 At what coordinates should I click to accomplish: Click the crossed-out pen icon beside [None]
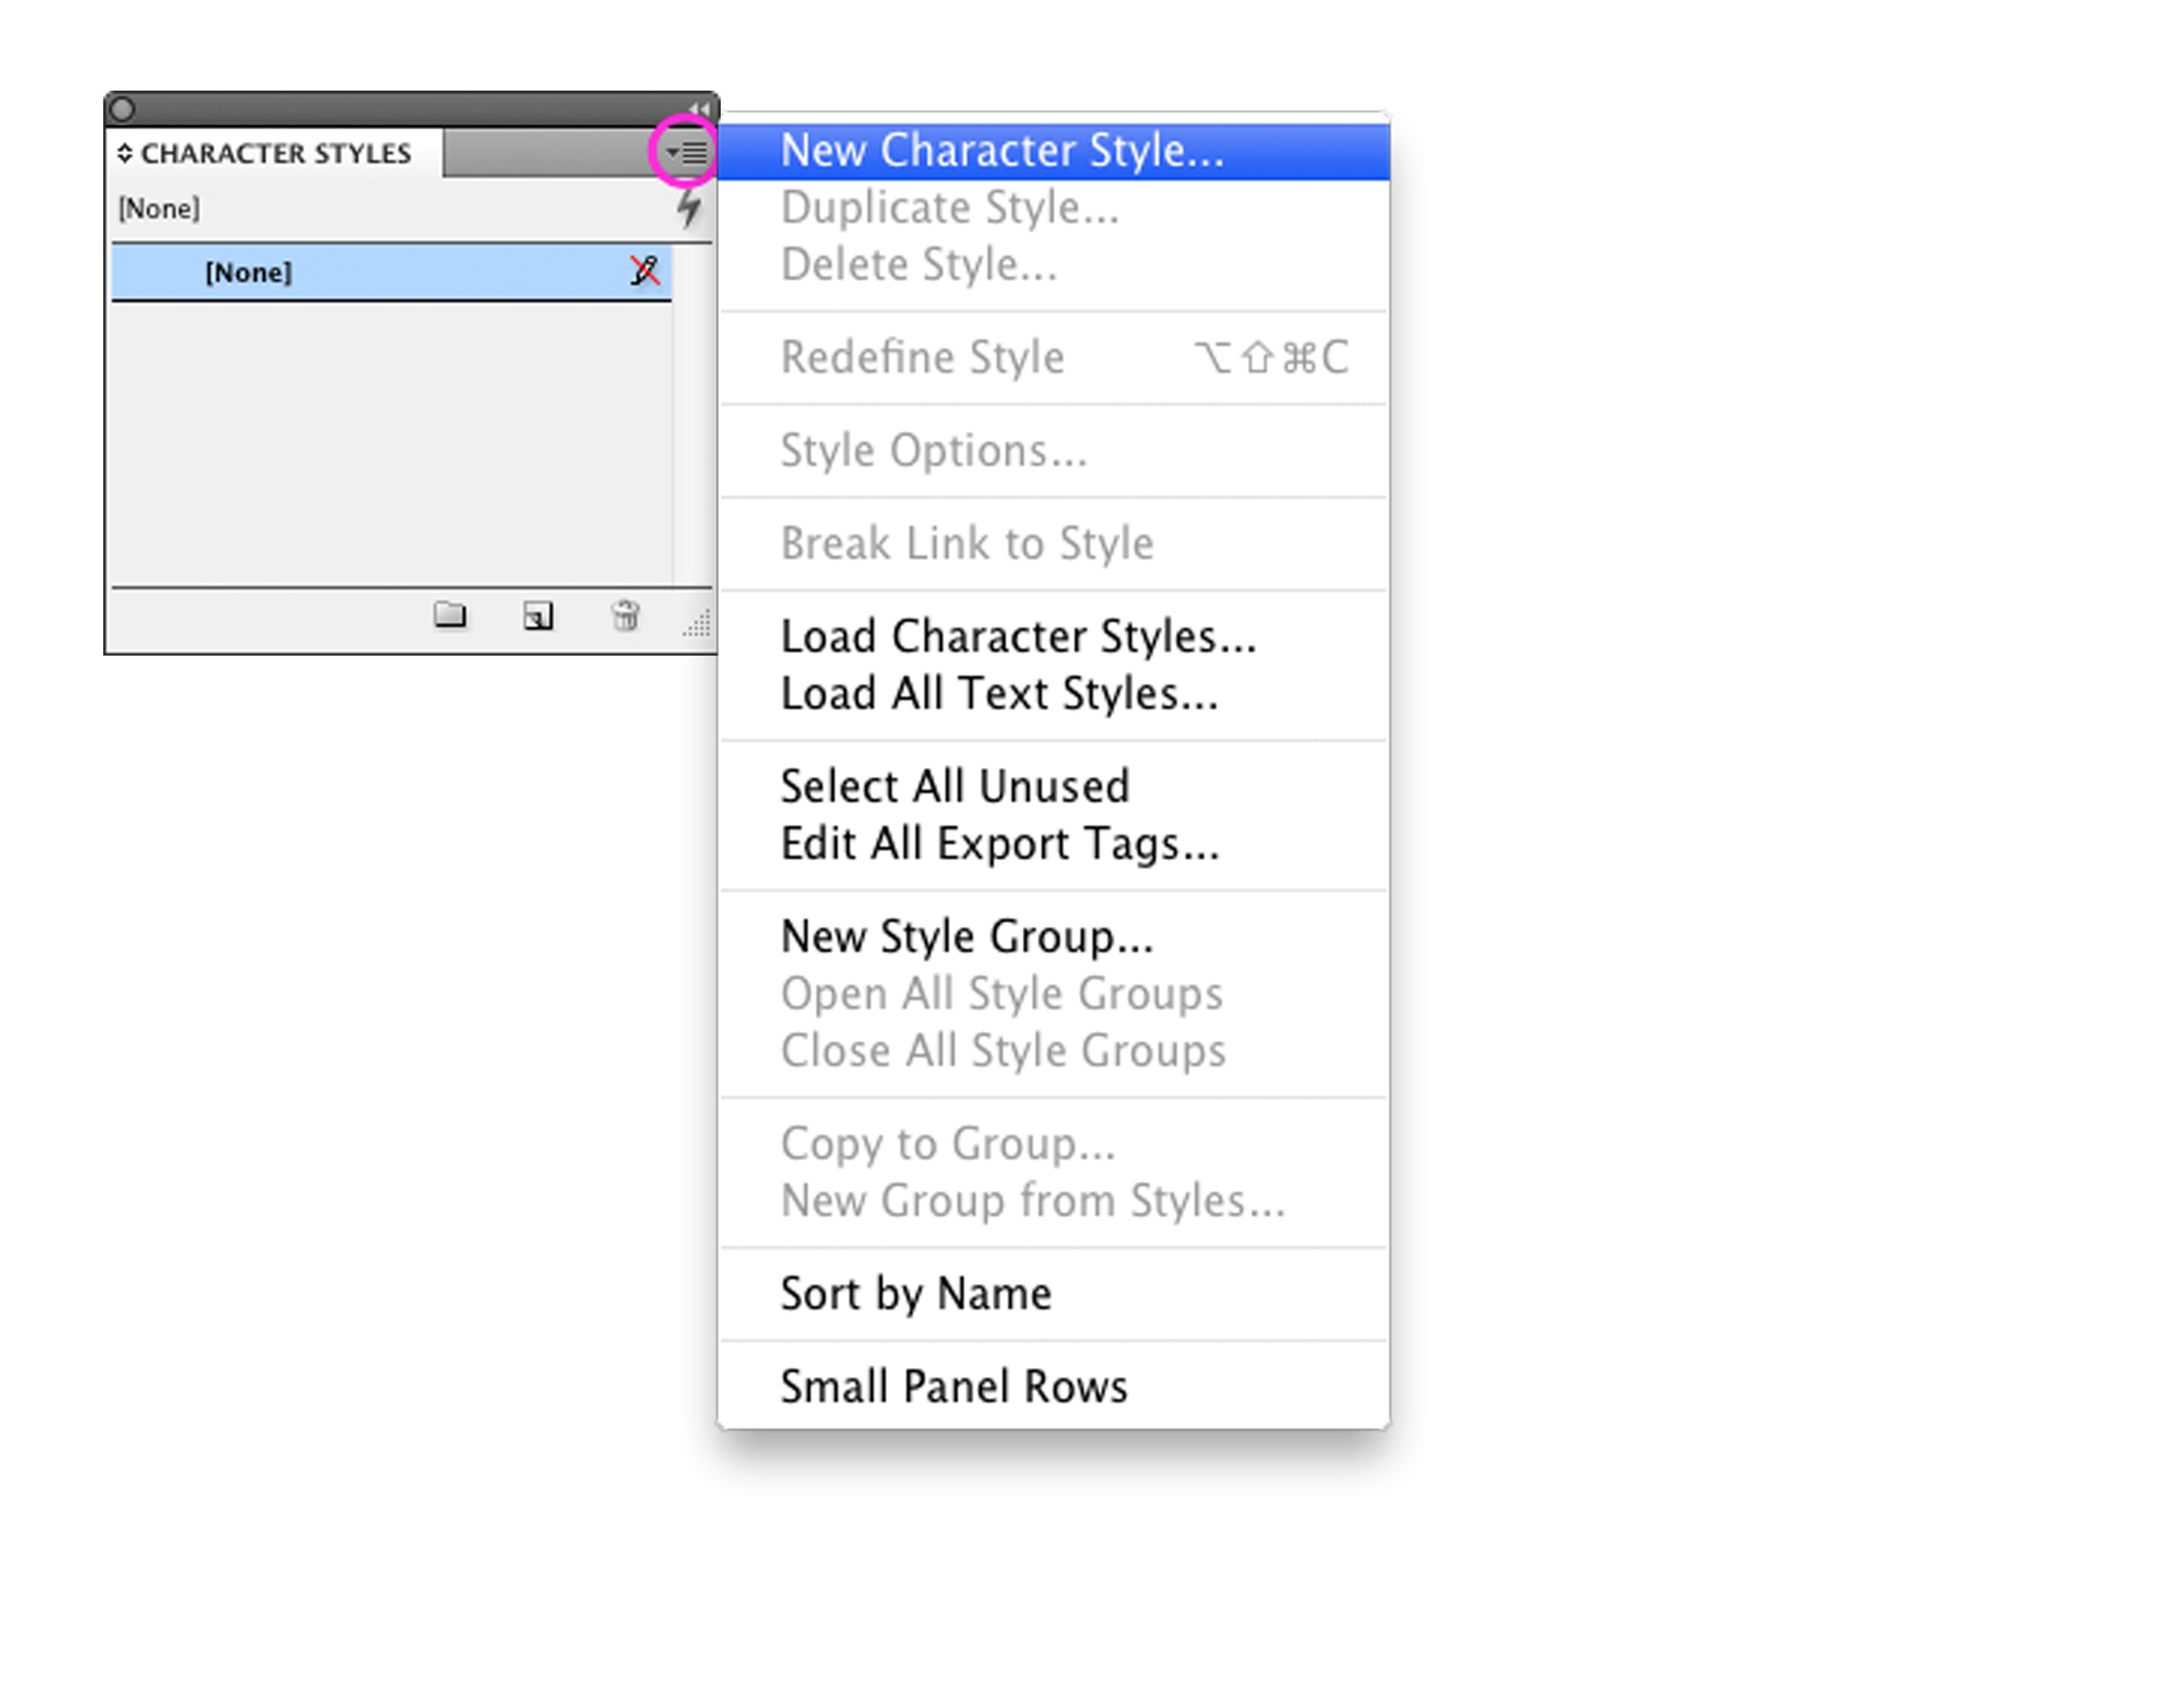coord(646,272)
